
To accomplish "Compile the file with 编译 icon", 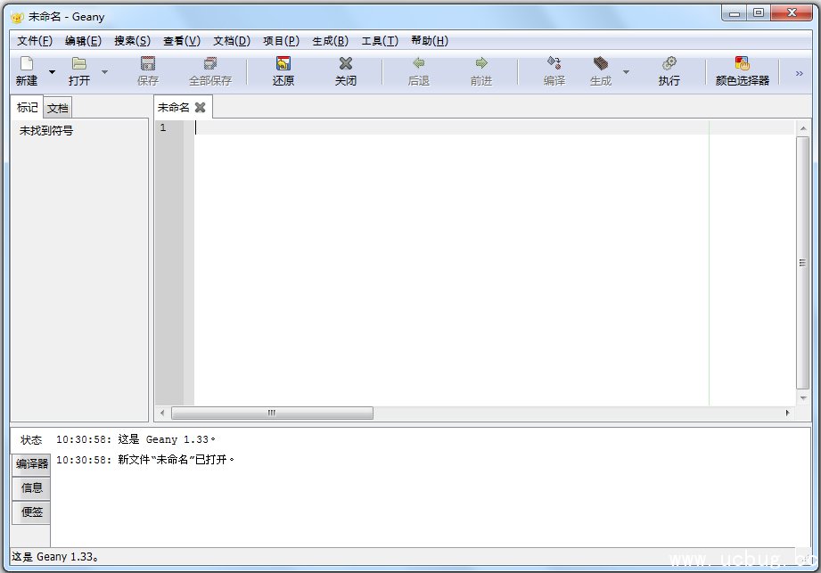I will point(554,63).
